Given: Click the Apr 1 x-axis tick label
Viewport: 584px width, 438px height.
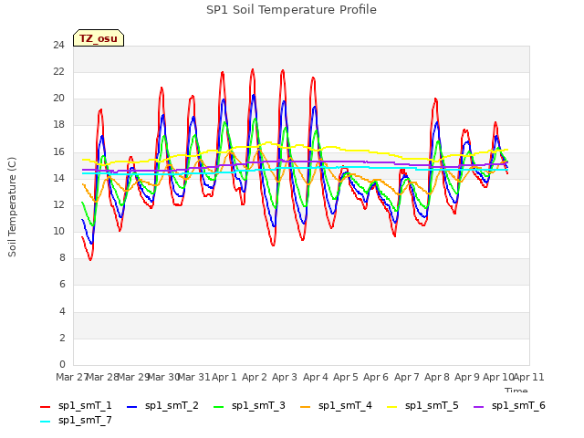Looking at the screenshot, I should pos(224,377).
